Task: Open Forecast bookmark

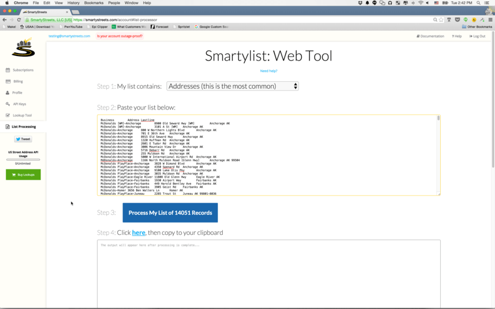Action: coord(160,27)
